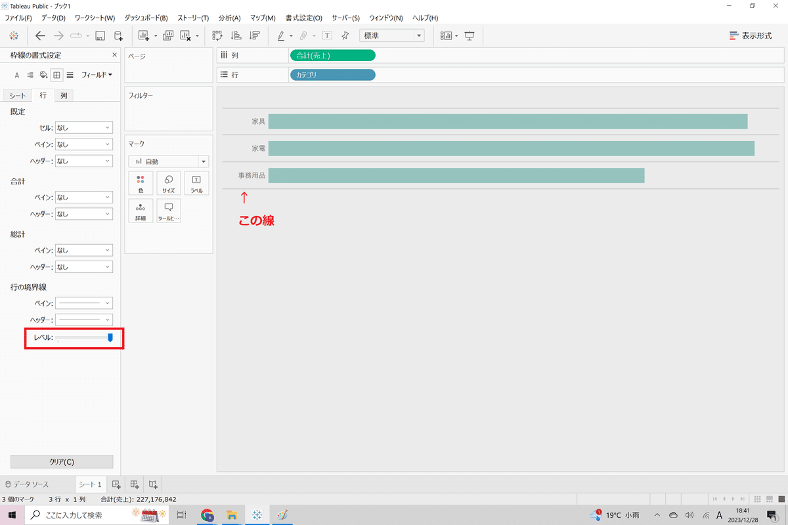Click the swap rows and columns icon

tap(217, 35)
